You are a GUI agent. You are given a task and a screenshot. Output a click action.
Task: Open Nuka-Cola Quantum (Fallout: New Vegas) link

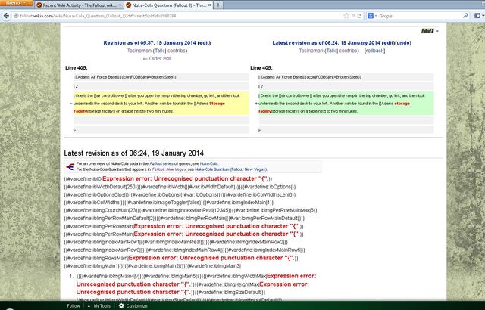230,169
